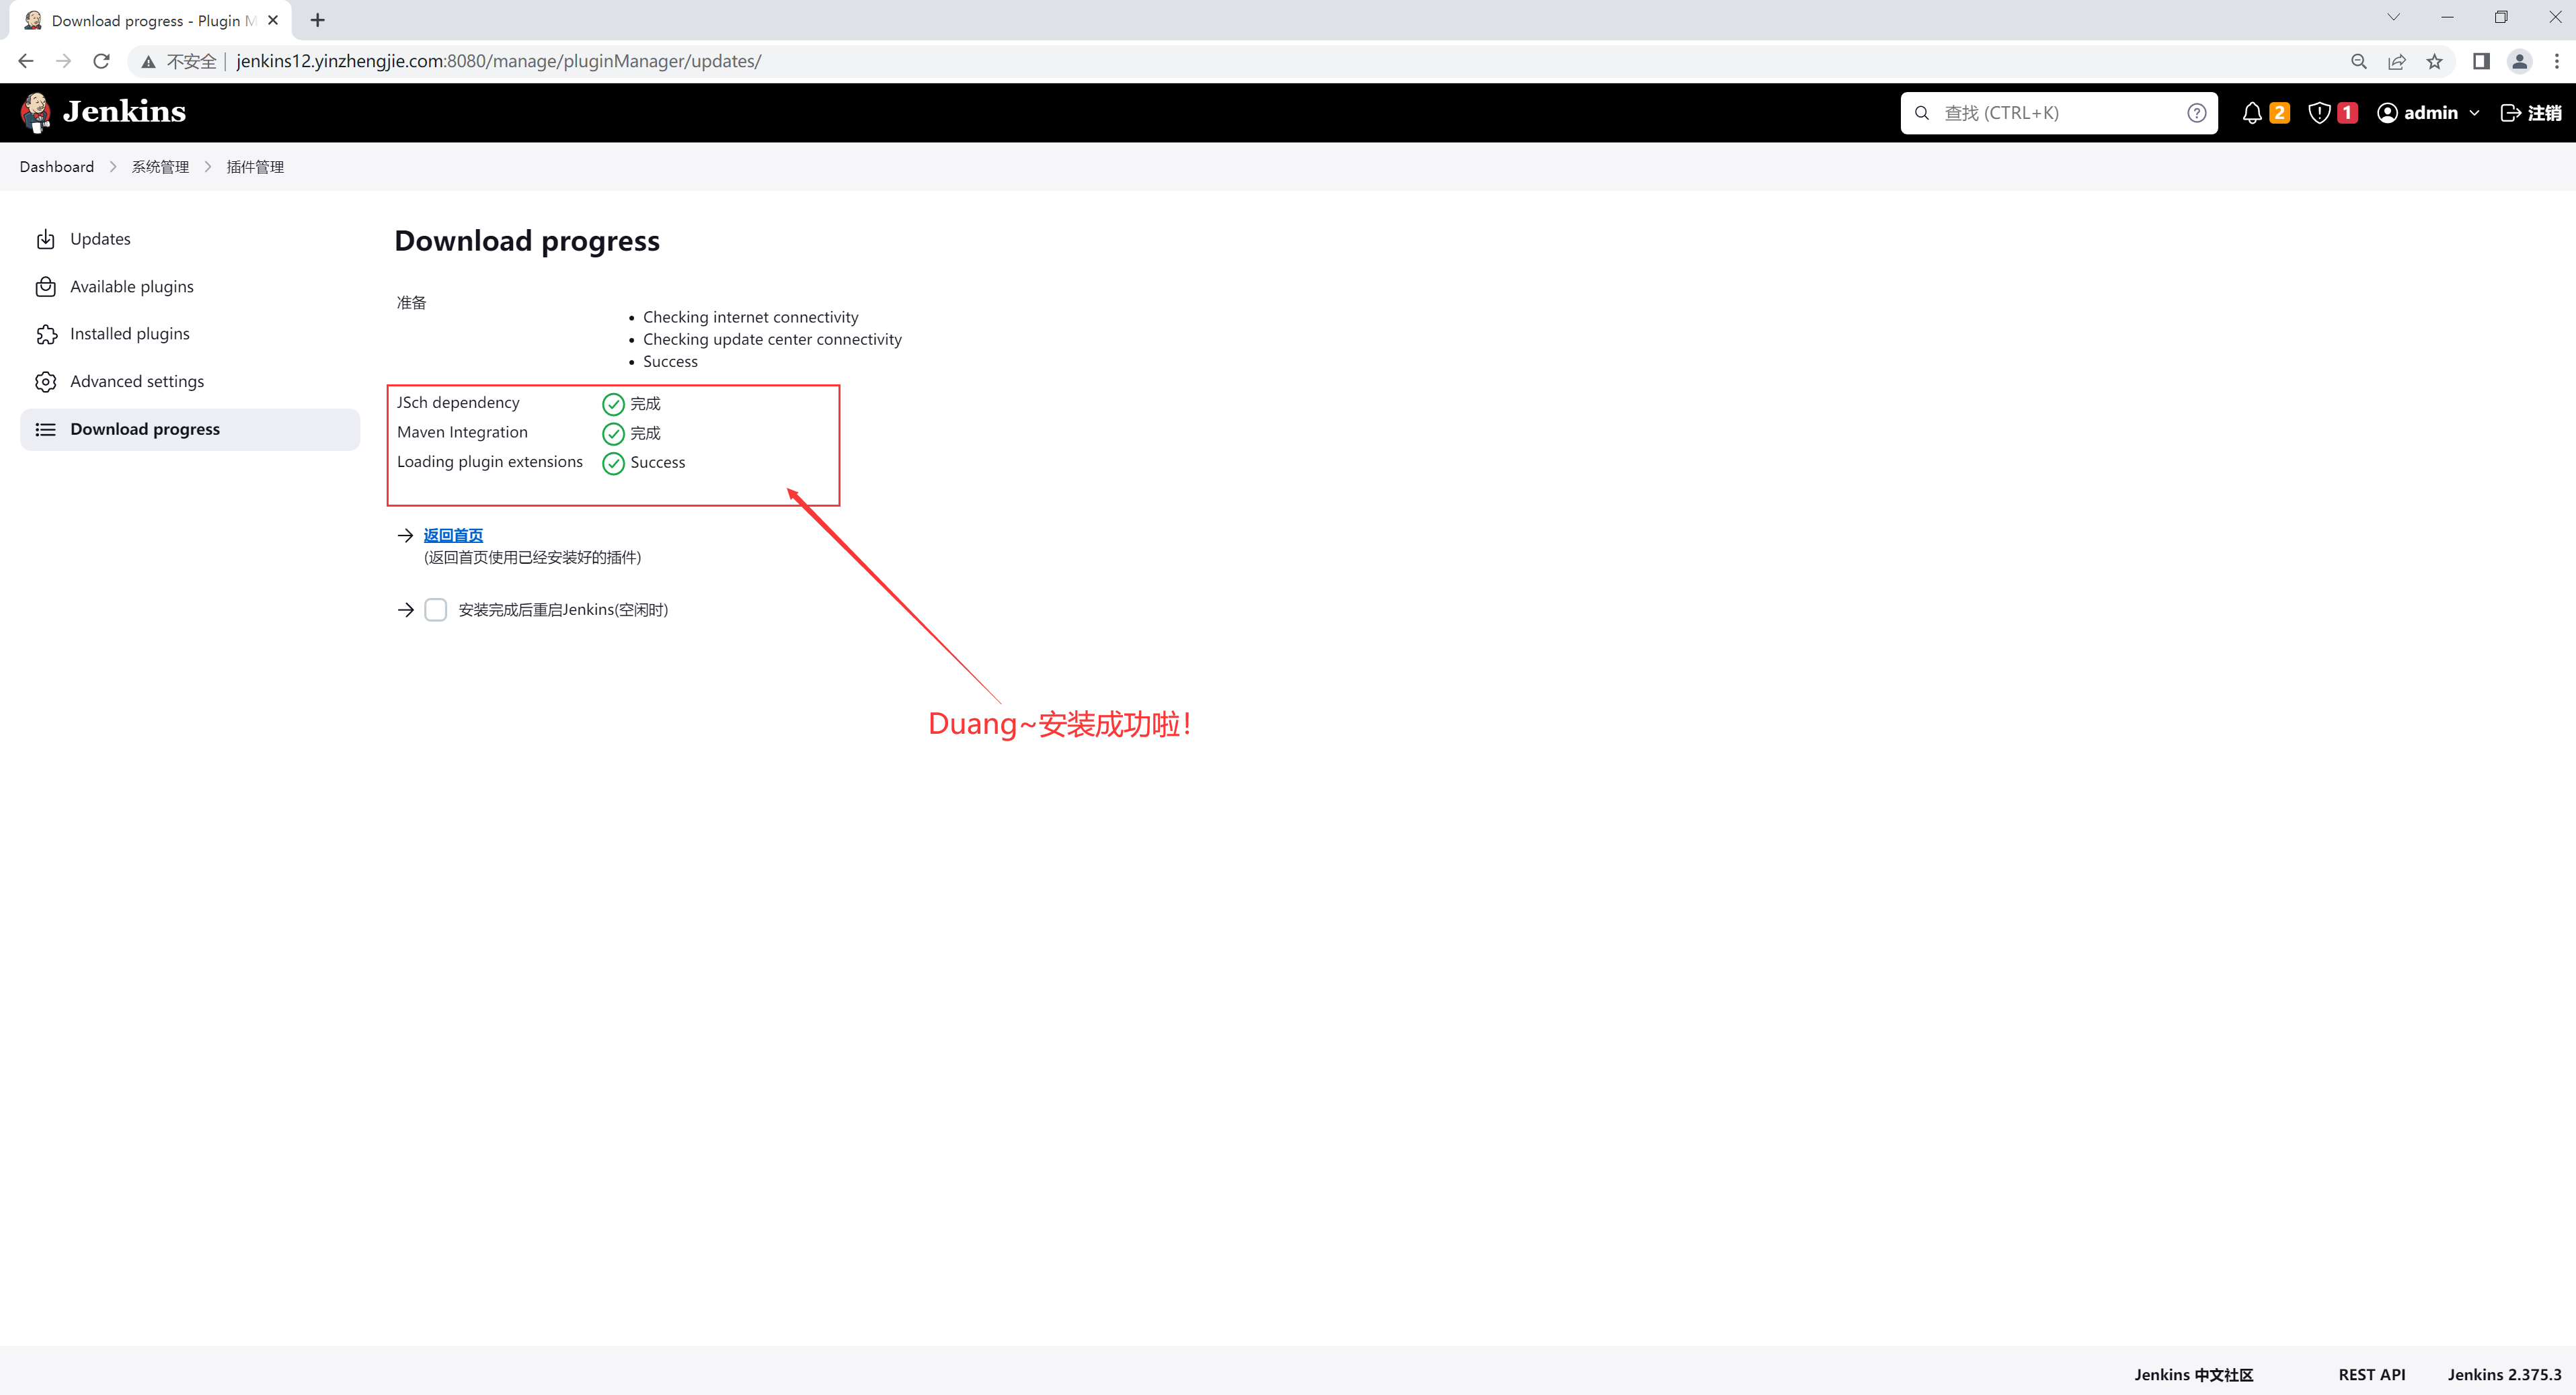The image size is (2576, 1395).
Task: Open Advanced settings in the sidebar
Action: [x=136, y=382]
